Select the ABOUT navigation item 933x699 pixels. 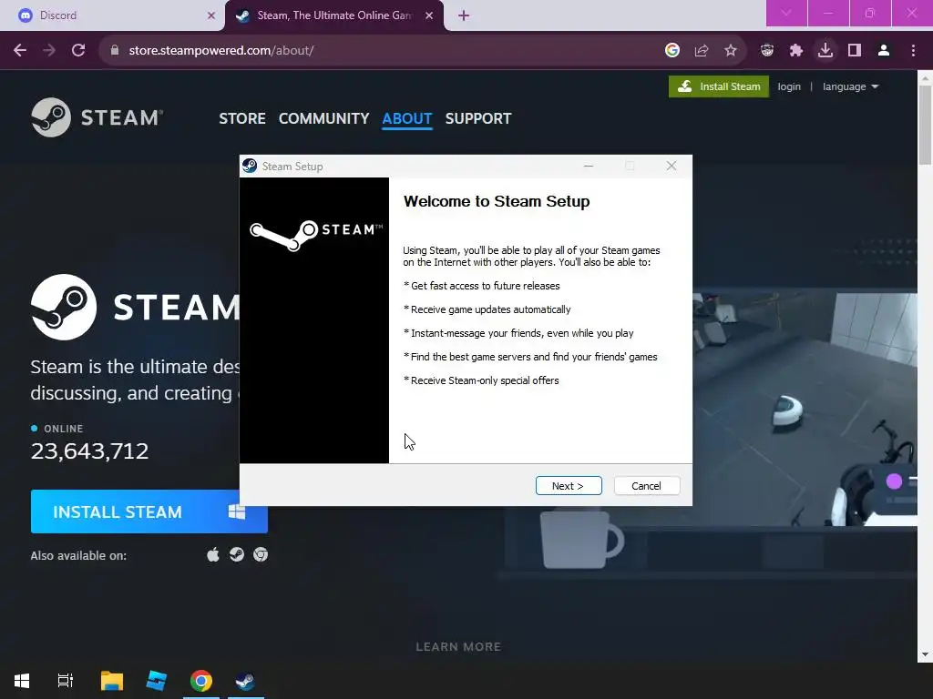[407, 118]
